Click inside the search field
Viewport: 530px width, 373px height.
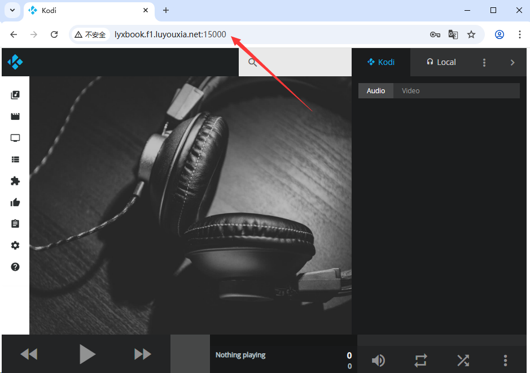tap(295, 62)
